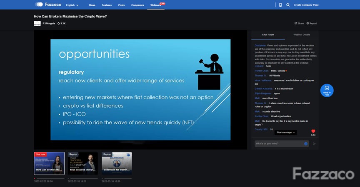Click the Fazzaco logo in header

(53, 5)
